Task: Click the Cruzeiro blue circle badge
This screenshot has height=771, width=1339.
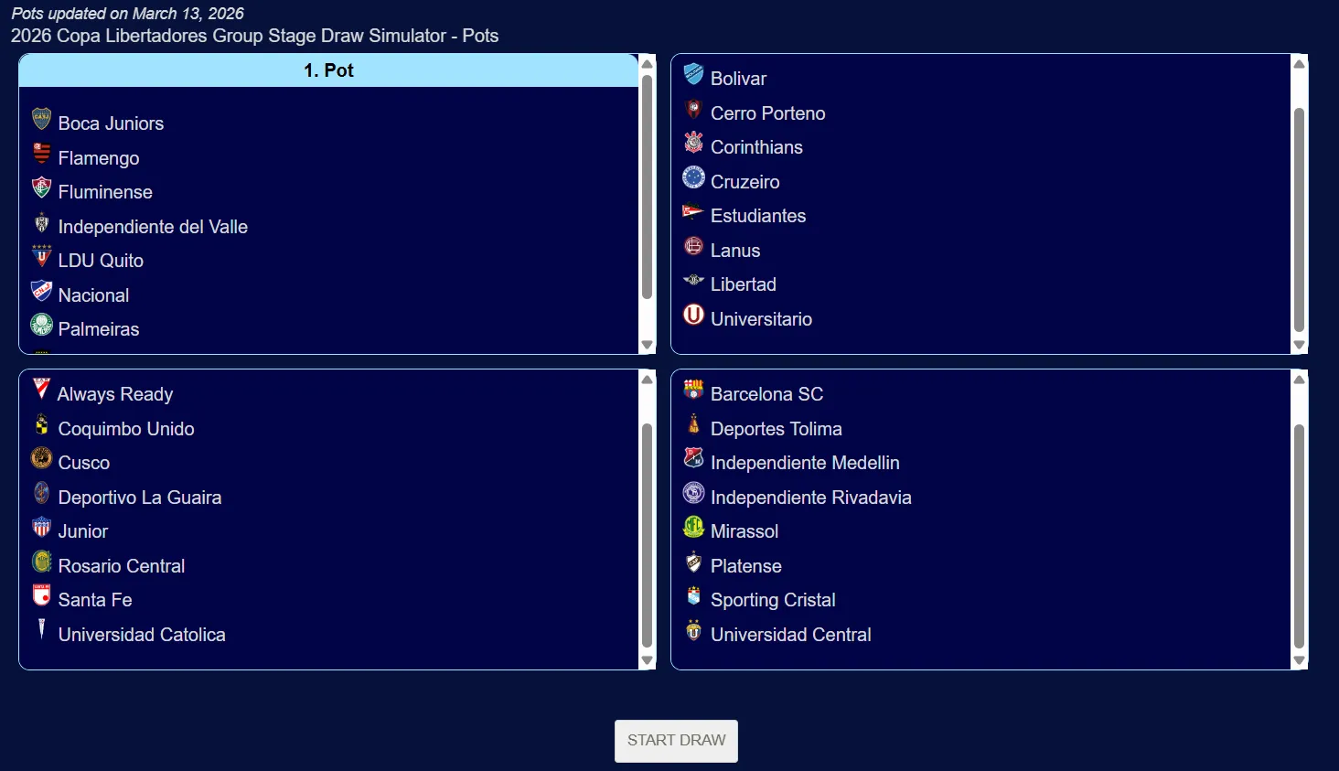Action: click(x=693, y=177)
